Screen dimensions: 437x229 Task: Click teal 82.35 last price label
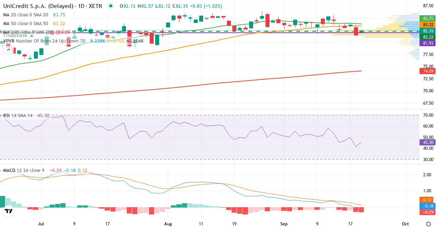428,31
